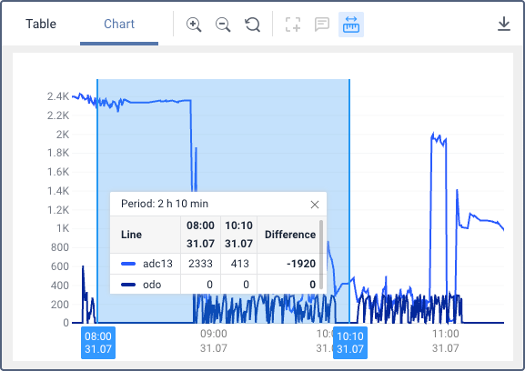Screen dimensions: 525x371
Task: Click the 1.6K y-axis label
Action: coord(58,172)
